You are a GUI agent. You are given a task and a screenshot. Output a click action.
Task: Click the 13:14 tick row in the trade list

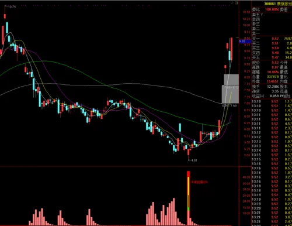(x=272, y=150)
